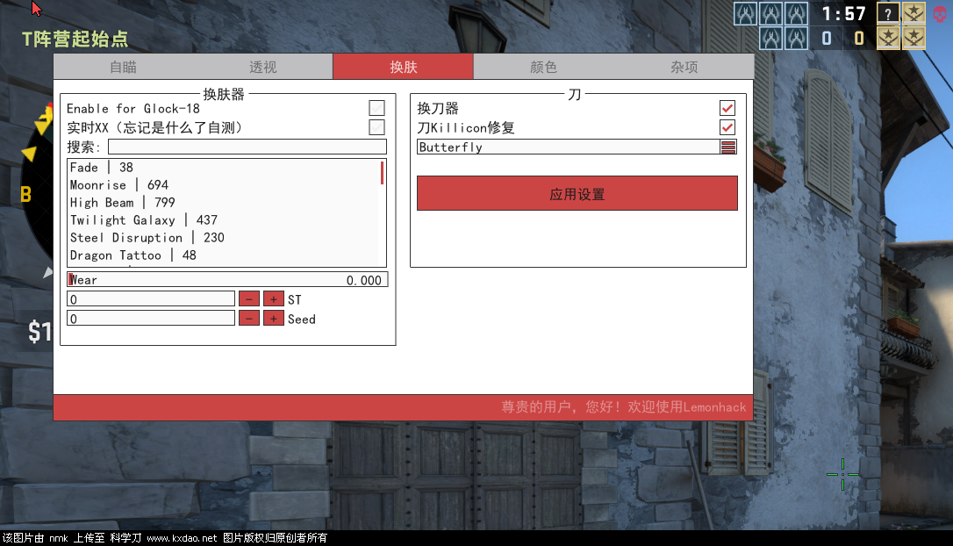
Task: Click the knife dropdown list icon
Action: pyautogui.click(x=728, y=147)
